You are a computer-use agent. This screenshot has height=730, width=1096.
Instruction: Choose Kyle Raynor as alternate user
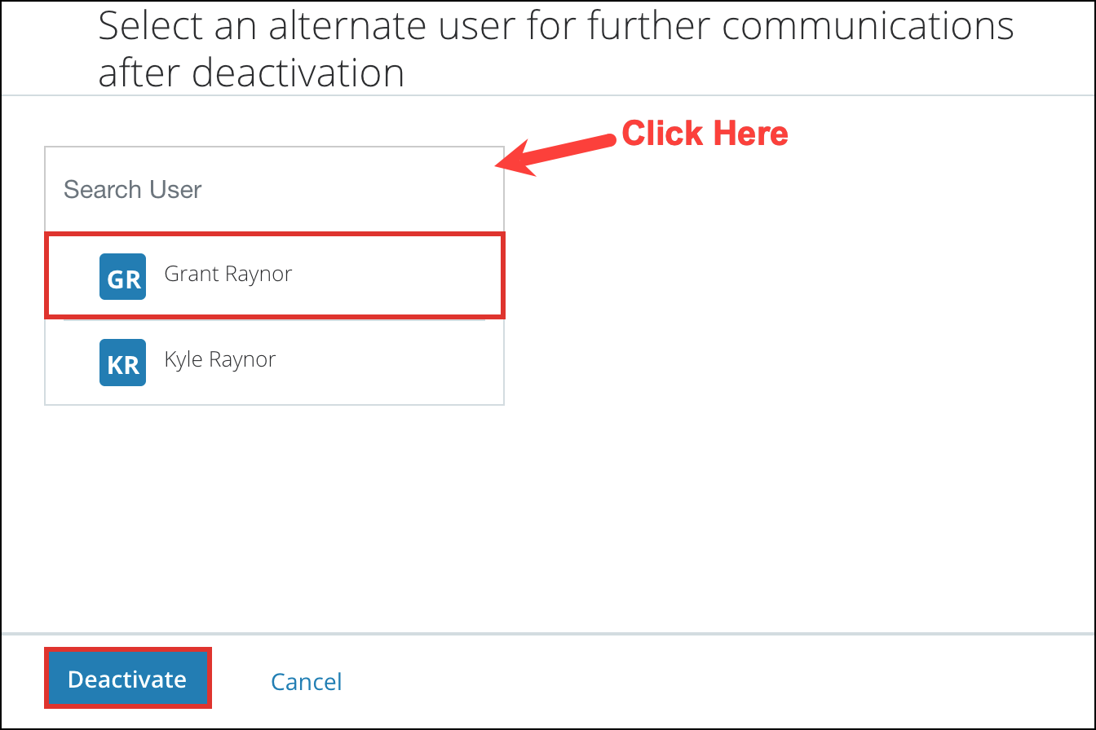(x=220, y=360)
